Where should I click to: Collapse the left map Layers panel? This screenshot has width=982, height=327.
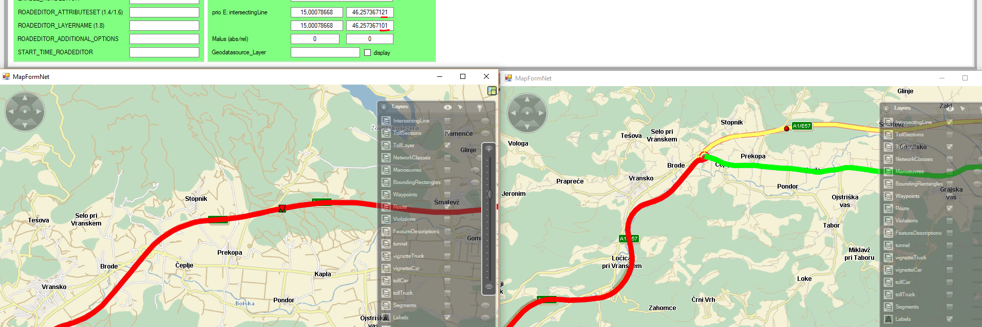pyautogui.click(x=384, y=107)
